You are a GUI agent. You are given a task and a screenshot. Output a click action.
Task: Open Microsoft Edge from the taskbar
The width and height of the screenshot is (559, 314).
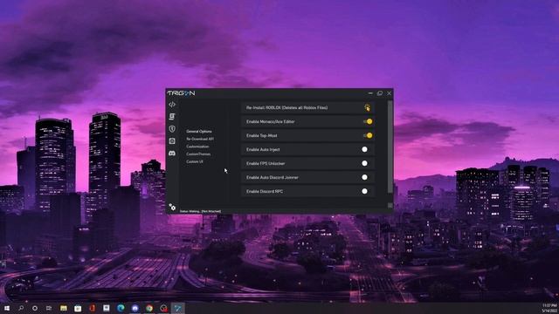coord(121,308)
